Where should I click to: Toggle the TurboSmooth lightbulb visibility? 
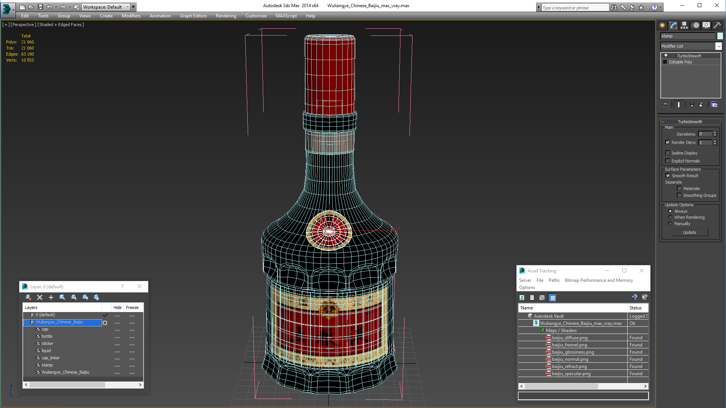[666, 56]
